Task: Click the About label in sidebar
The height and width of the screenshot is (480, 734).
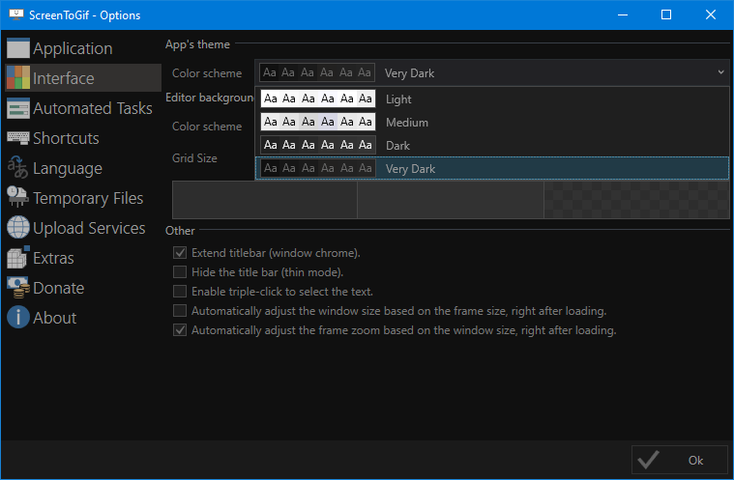Action: [55, 318]
